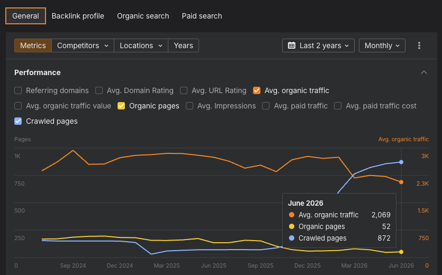Expand the Competitors dropdown
The height and width of the screenshot is (275, 442).
point(83,45)
